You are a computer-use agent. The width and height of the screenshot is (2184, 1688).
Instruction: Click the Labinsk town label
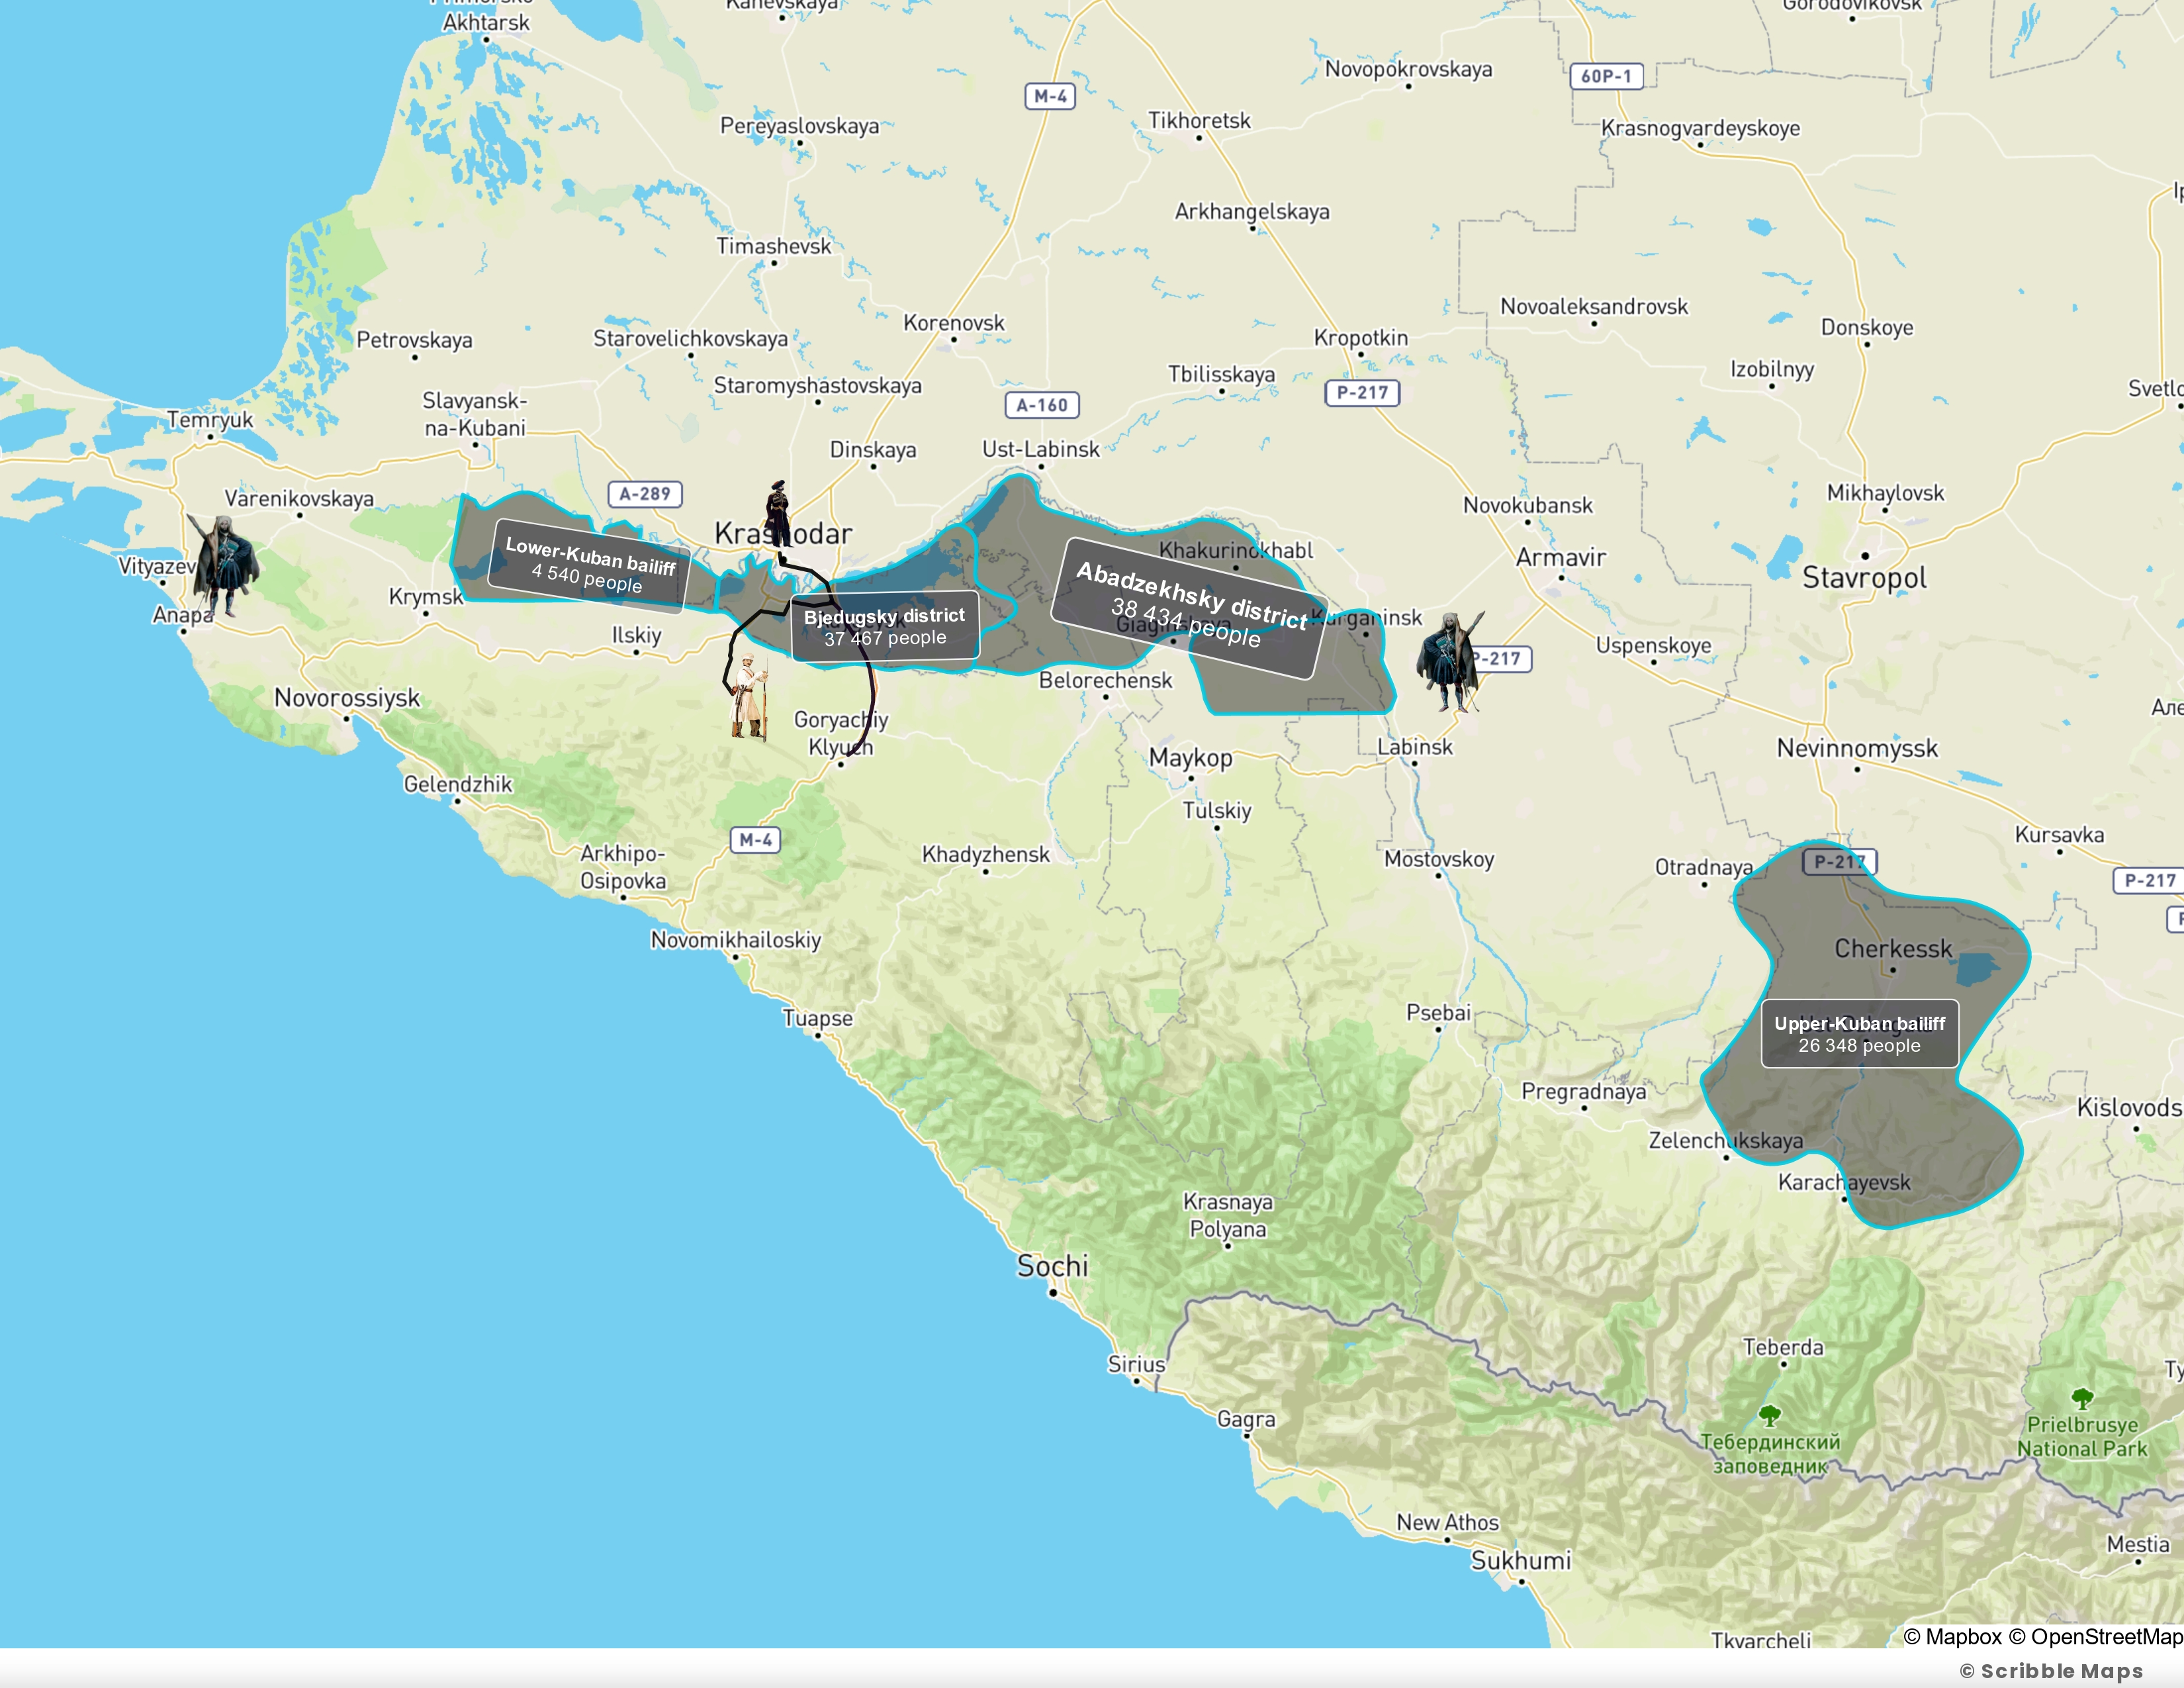1415,747
